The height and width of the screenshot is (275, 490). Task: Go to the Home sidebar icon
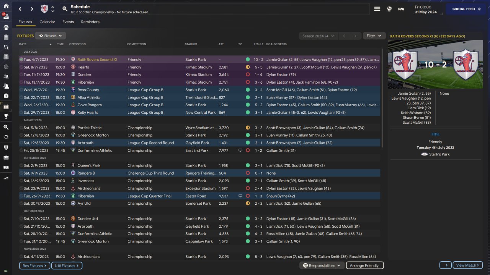pos(6,6)
